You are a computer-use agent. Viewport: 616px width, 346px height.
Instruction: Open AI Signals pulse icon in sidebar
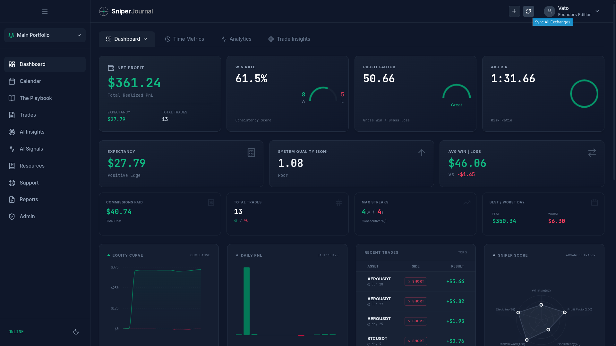(12, 149)
